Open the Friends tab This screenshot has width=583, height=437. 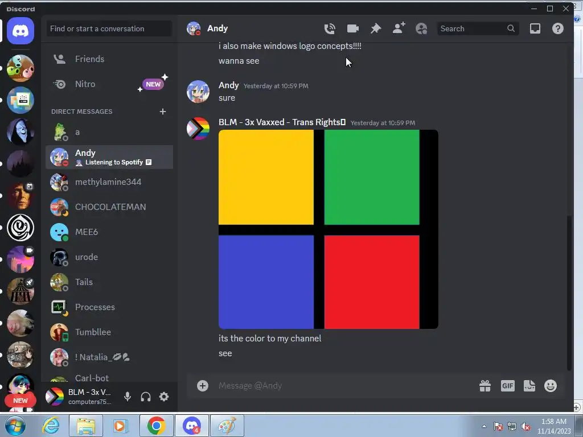pyautogui.click(x=109, y=59)
